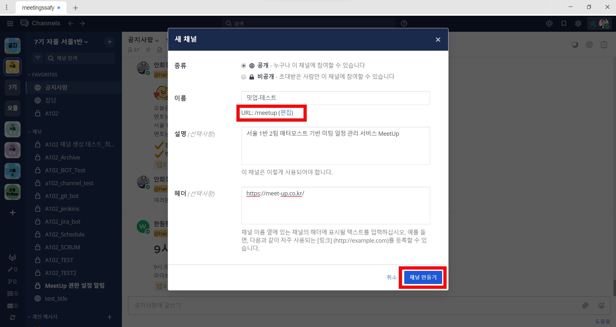Open saved posts bookmark icon
Viewport: 616px width, 327px height.
[x=564, y=23]
